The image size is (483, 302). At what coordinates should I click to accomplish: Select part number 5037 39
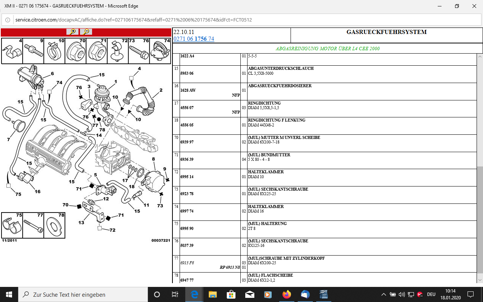(x=187, y=246)
